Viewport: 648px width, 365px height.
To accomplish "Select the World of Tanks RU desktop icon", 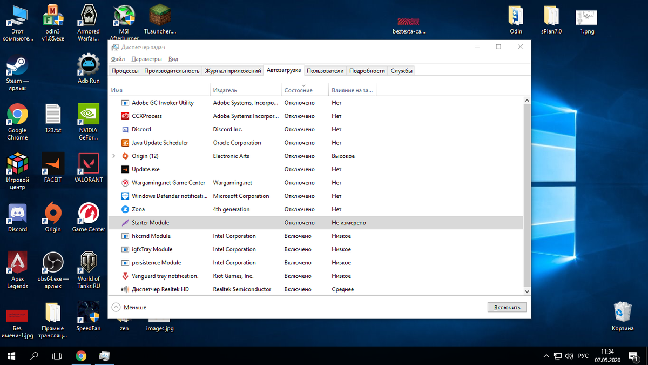I will [89, 270].
